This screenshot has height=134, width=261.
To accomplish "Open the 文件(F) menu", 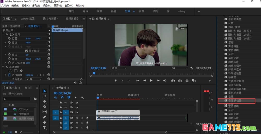I will coord(5,5).
